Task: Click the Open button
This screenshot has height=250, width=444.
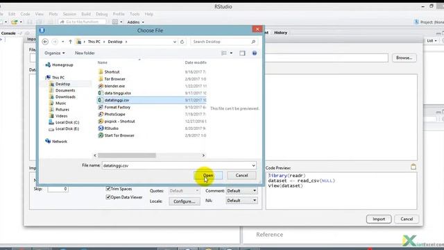Action: coord(208,176)
